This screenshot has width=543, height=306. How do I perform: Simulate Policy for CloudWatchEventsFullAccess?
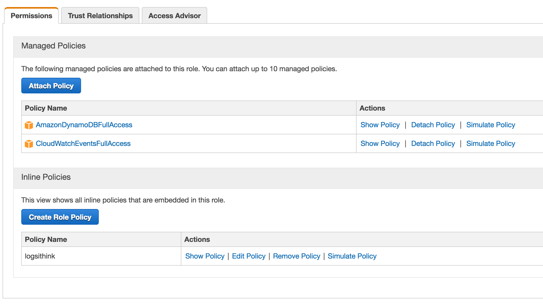491,143
